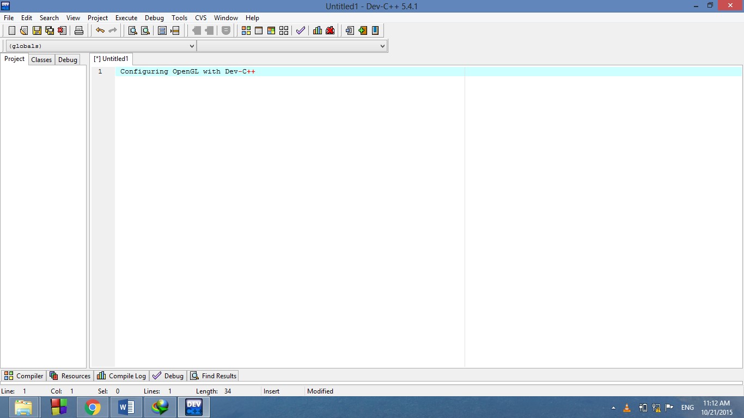Screen dimensions: 744x418
Task: Click the green plus toolbar icon
Action: [363, 30]
